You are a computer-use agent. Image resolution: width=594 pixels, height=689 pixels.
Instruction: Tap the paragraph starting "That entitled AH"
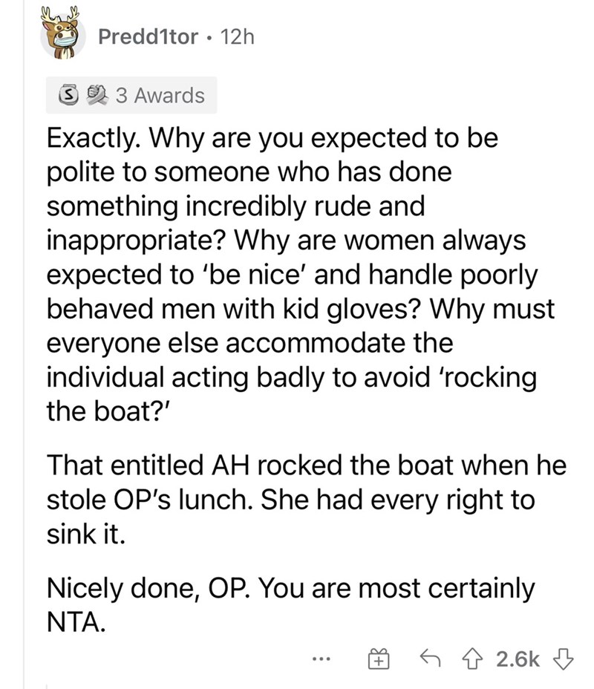[x=307, y=500]
